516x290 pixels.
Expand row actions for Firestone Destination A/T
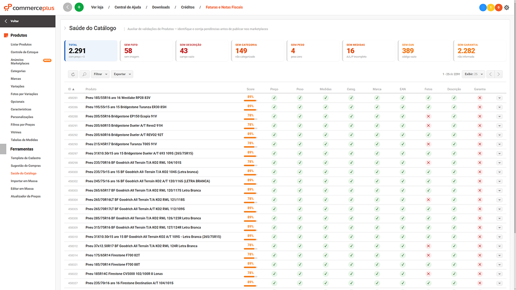[x=499, y=283]
